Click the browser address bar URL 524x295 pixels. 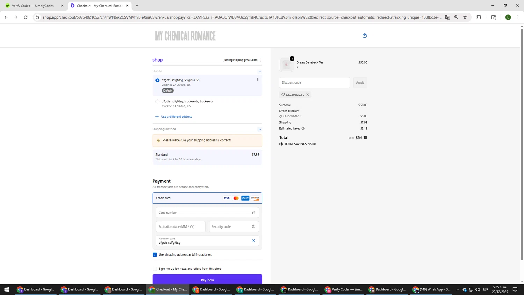tap(242, 17)
